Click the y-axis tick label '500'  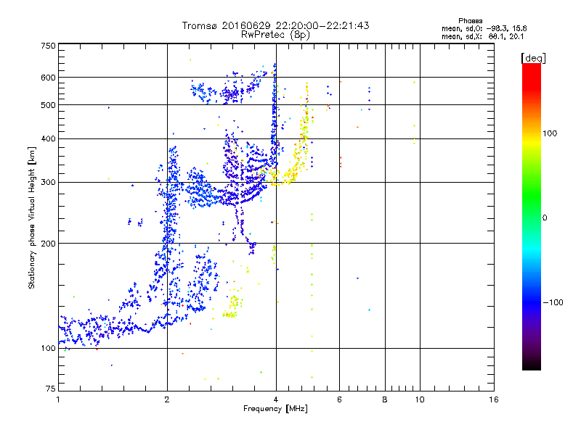[x=48, y=105]
